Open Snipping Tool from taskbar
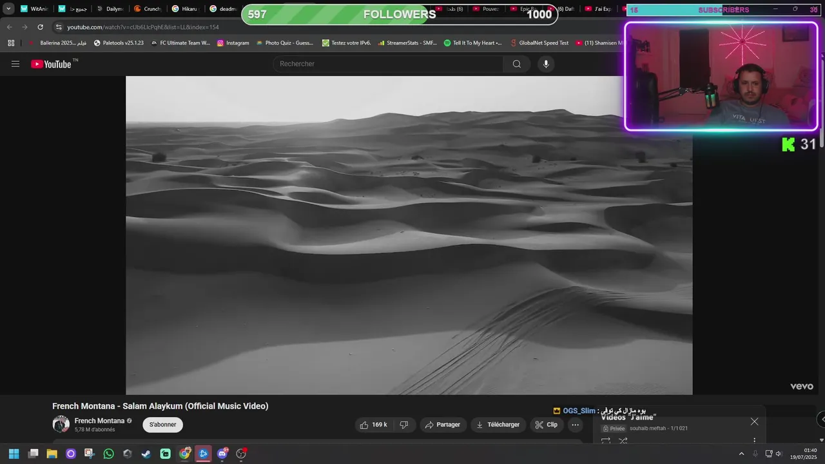This screenshot has height=464, width=825. pyautogui.click(x=90, y=454)
